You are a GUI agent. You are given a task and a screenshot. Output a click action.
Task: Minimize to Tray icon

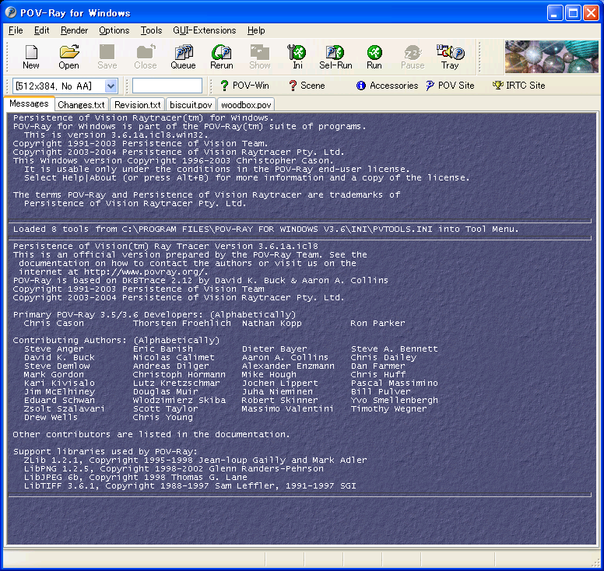click(450, 57)
